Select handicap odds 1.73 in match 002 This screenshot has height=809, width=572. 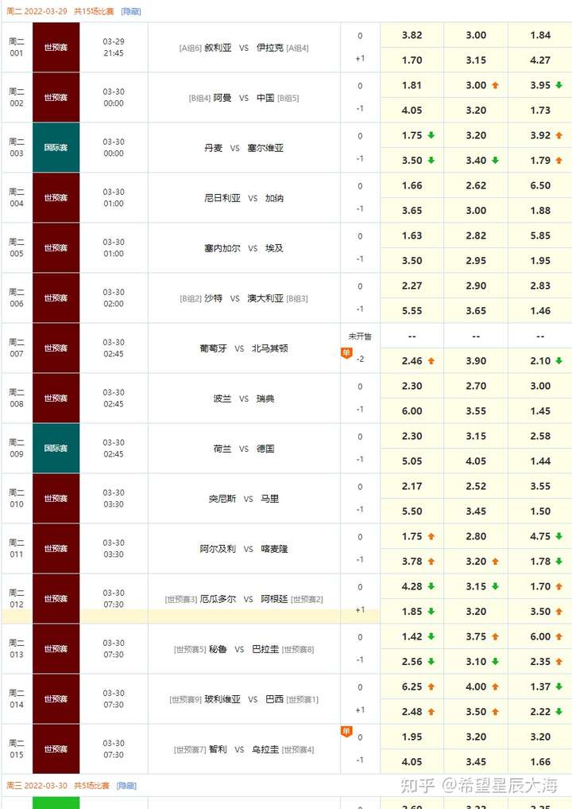[540, 110]
